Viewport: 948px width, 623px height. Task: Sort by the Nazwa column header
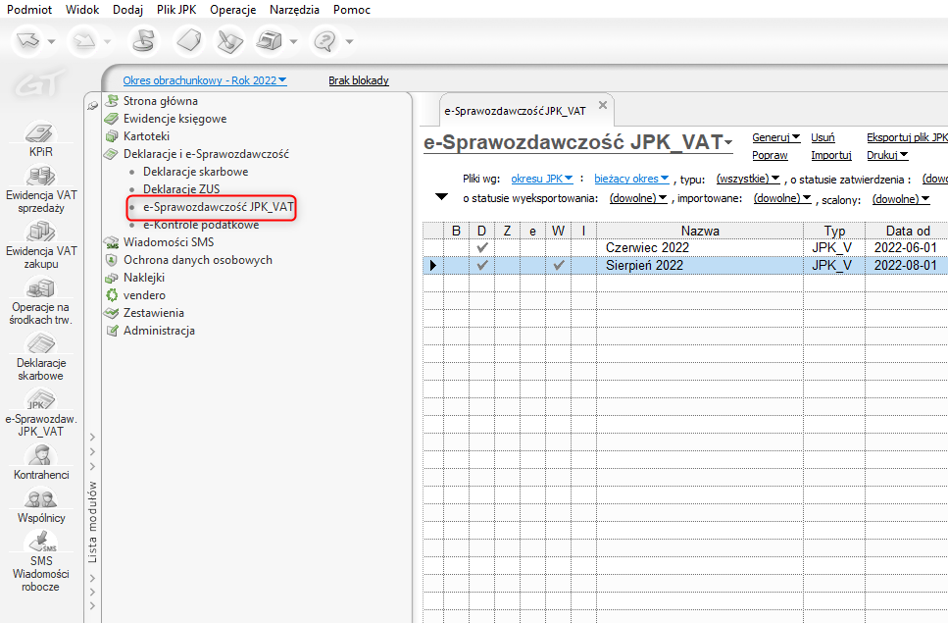[700, 231]
